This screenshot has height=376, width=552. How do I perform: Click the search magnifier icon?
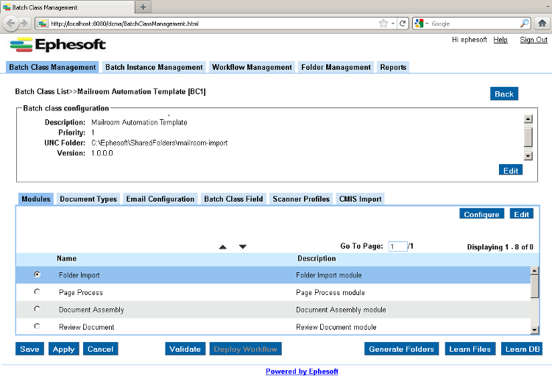pyautogui.click(x=525, y=24)
